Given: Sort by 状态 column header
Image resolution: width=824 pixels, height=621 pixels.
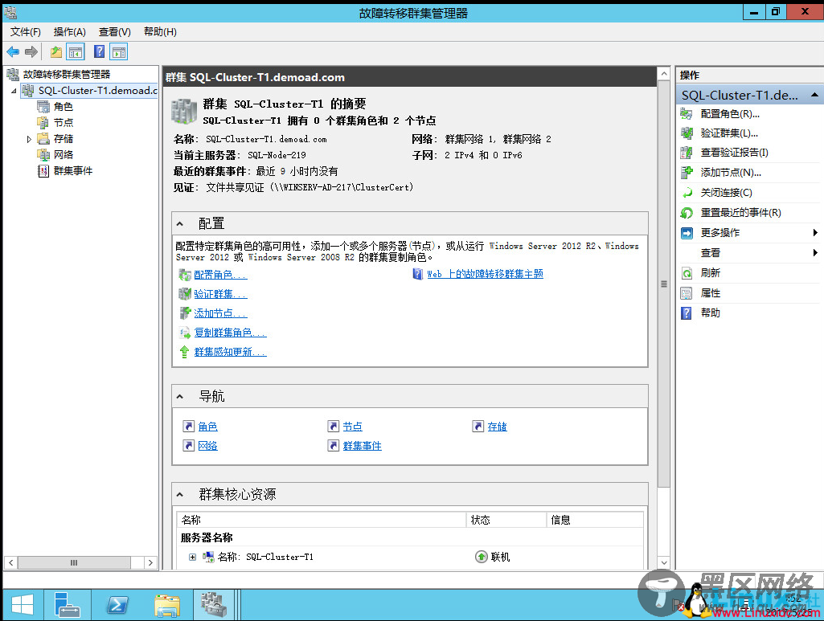Looking at the screenshot, I should point(506,520).
